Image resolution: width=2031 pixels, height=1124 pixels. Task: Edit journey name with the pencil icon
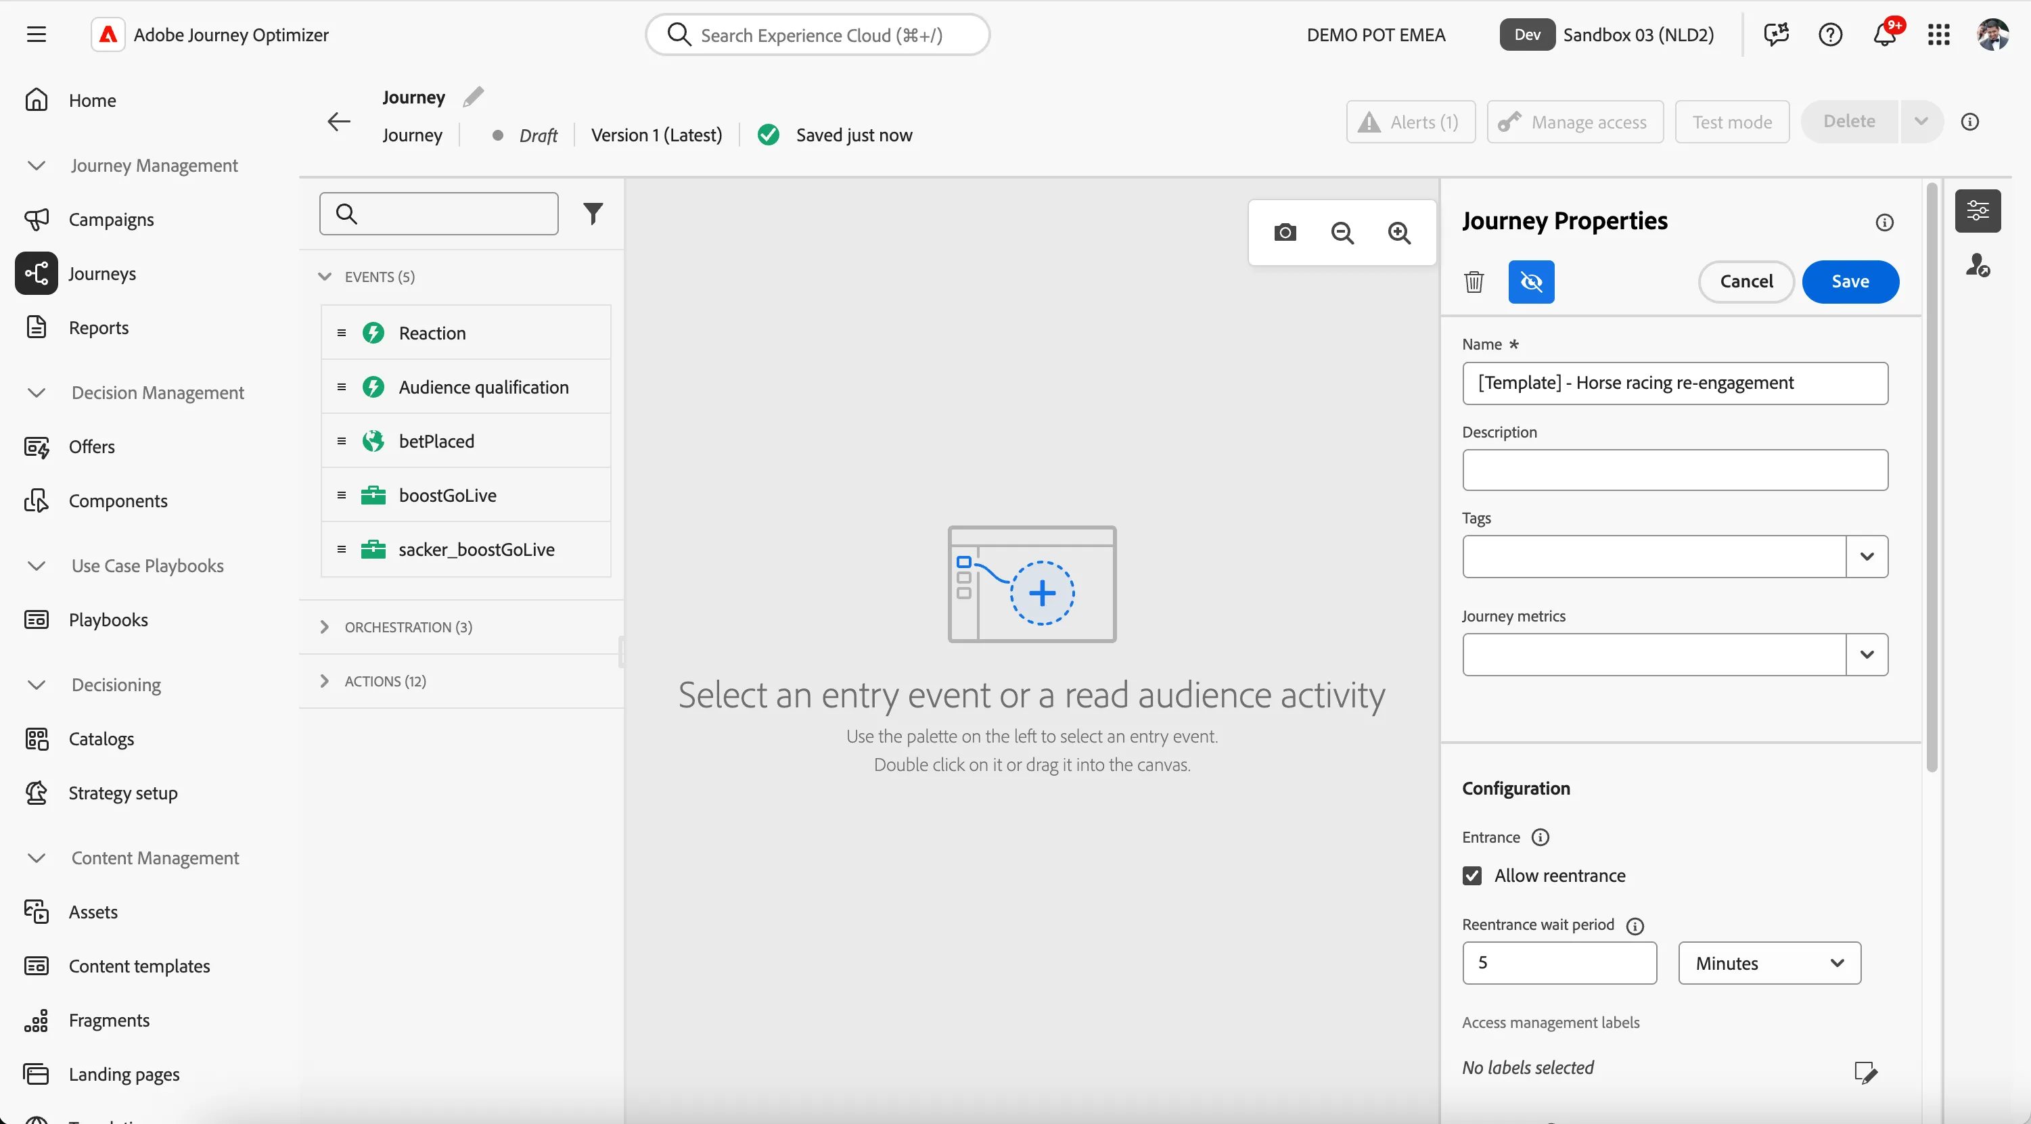(x=473, y=96)
